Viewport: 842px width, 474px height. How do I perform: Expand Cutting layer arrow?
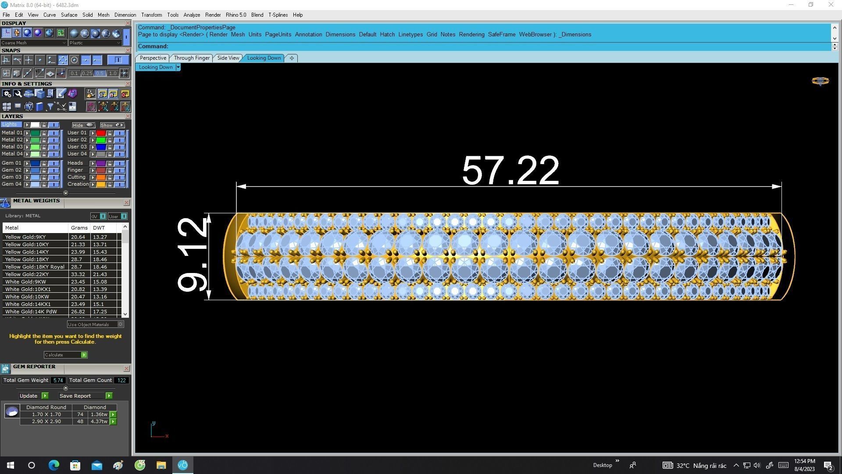pyautogui.click(x=93, y=177)
